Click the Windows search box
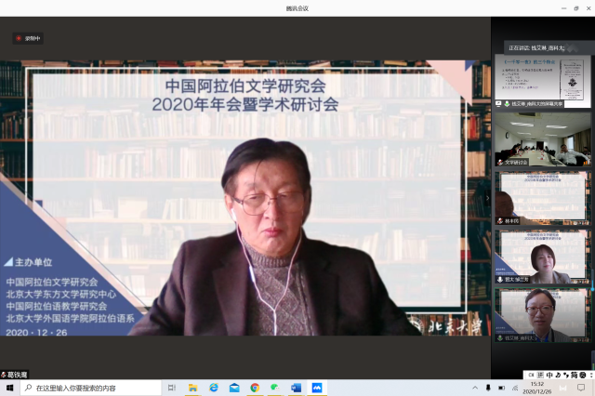The height and width of the screenshot is (396, 595). coord(88,388)
